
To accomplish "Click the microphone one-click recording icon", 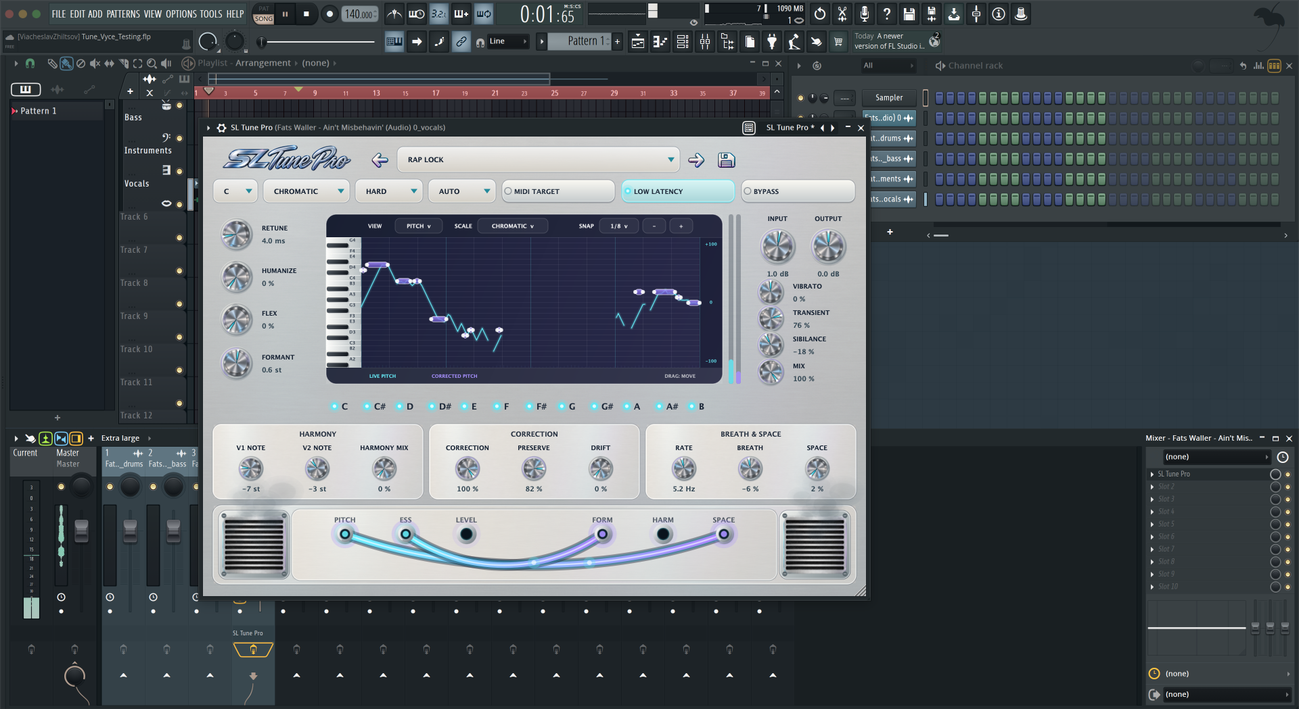I will (865, 14).
